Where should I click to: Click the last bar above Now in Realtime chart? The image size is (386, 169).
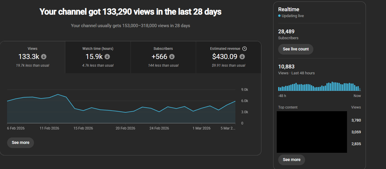click(359, 89)
